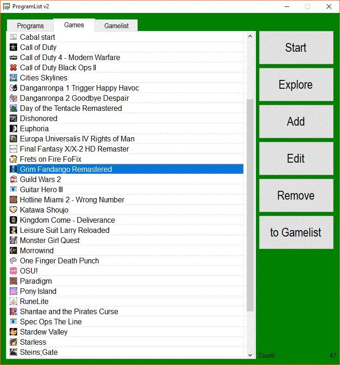The image size is (340, 365).
Task: Select One Finger Death Punch text
Action: (59, 261)
